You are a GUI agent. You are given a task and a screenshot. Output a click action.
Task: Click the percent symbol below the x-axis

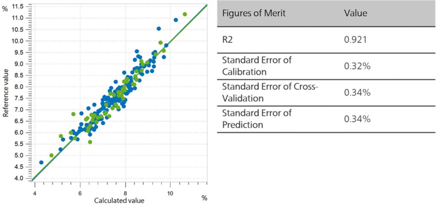coord(205,198)
